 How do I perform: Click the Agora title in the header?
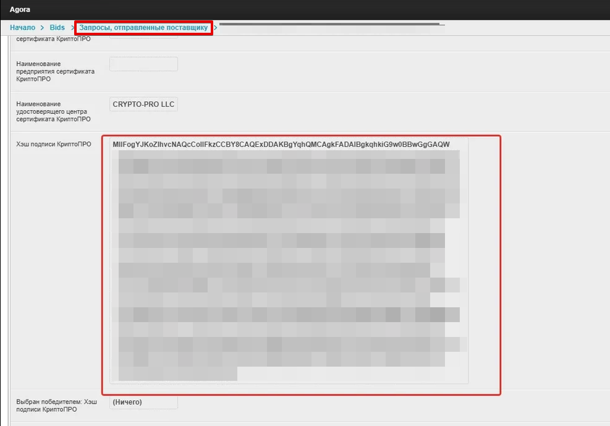pyautogui.click(x=20, y=9)
